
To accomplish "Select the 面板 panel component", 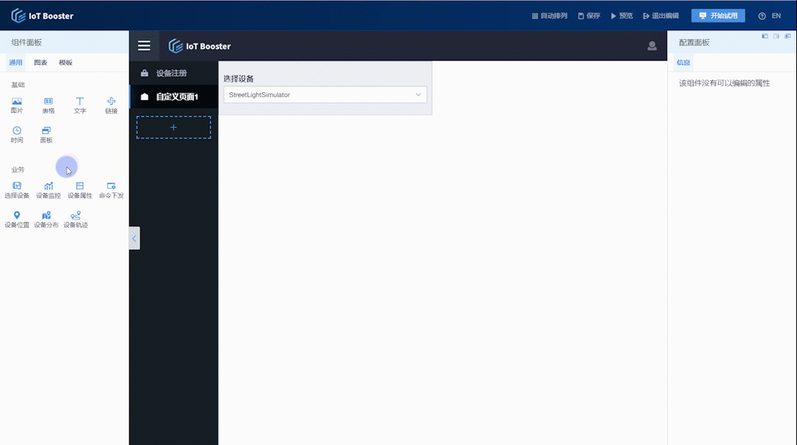I will pyautogui.click(x=46, y=135).
